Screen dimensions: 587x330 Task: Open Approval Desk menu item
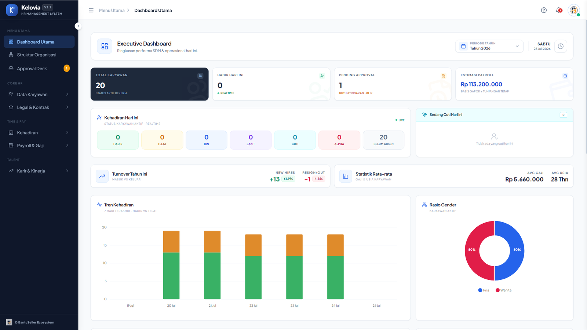pyautogui.click(x=39, y=69)
